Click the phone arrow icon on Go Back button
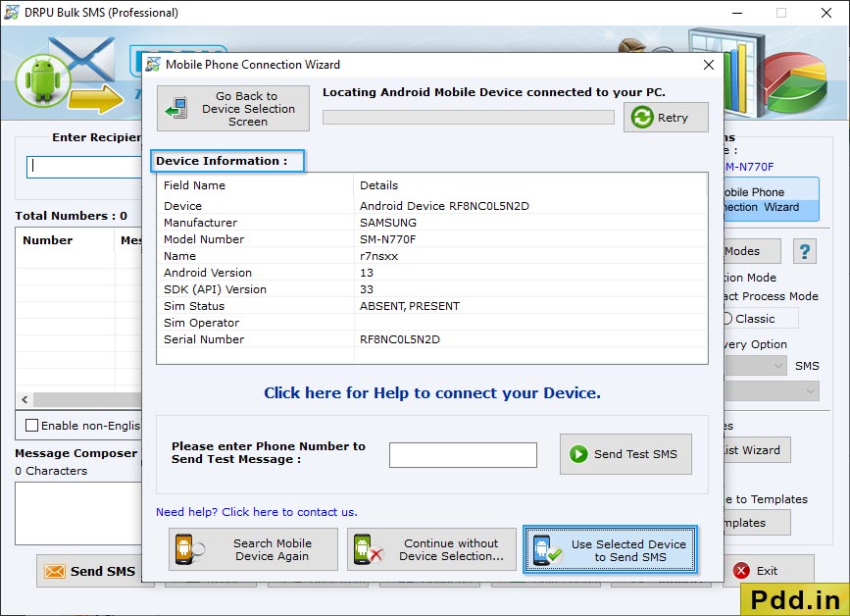Screen dimensions: 850x616 [176, 108]
